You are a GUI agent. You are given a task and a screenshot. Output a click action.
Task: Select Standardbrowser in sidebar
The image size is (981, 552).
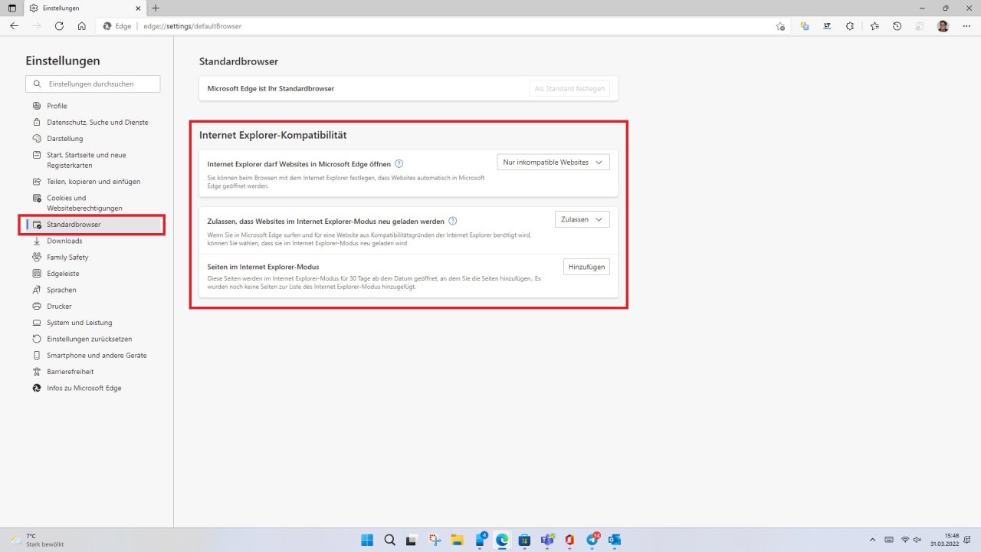click(x=92, y=225)
